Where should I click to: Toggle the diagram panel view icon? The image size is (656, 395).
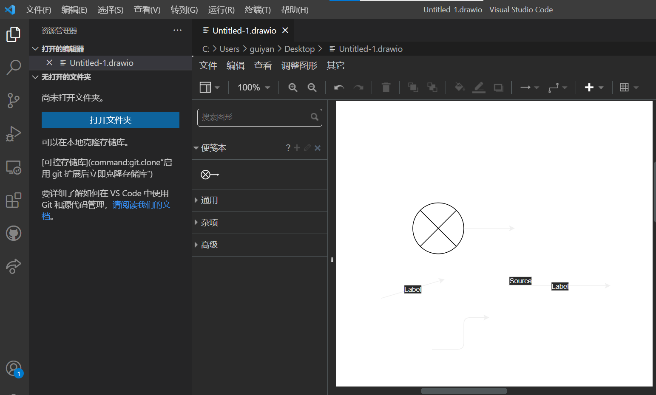[x=206, y=87]
